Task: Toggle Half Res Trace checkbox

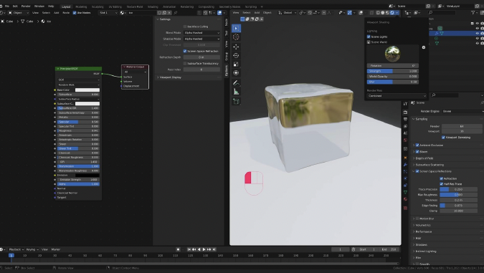Action: point(442,184)
